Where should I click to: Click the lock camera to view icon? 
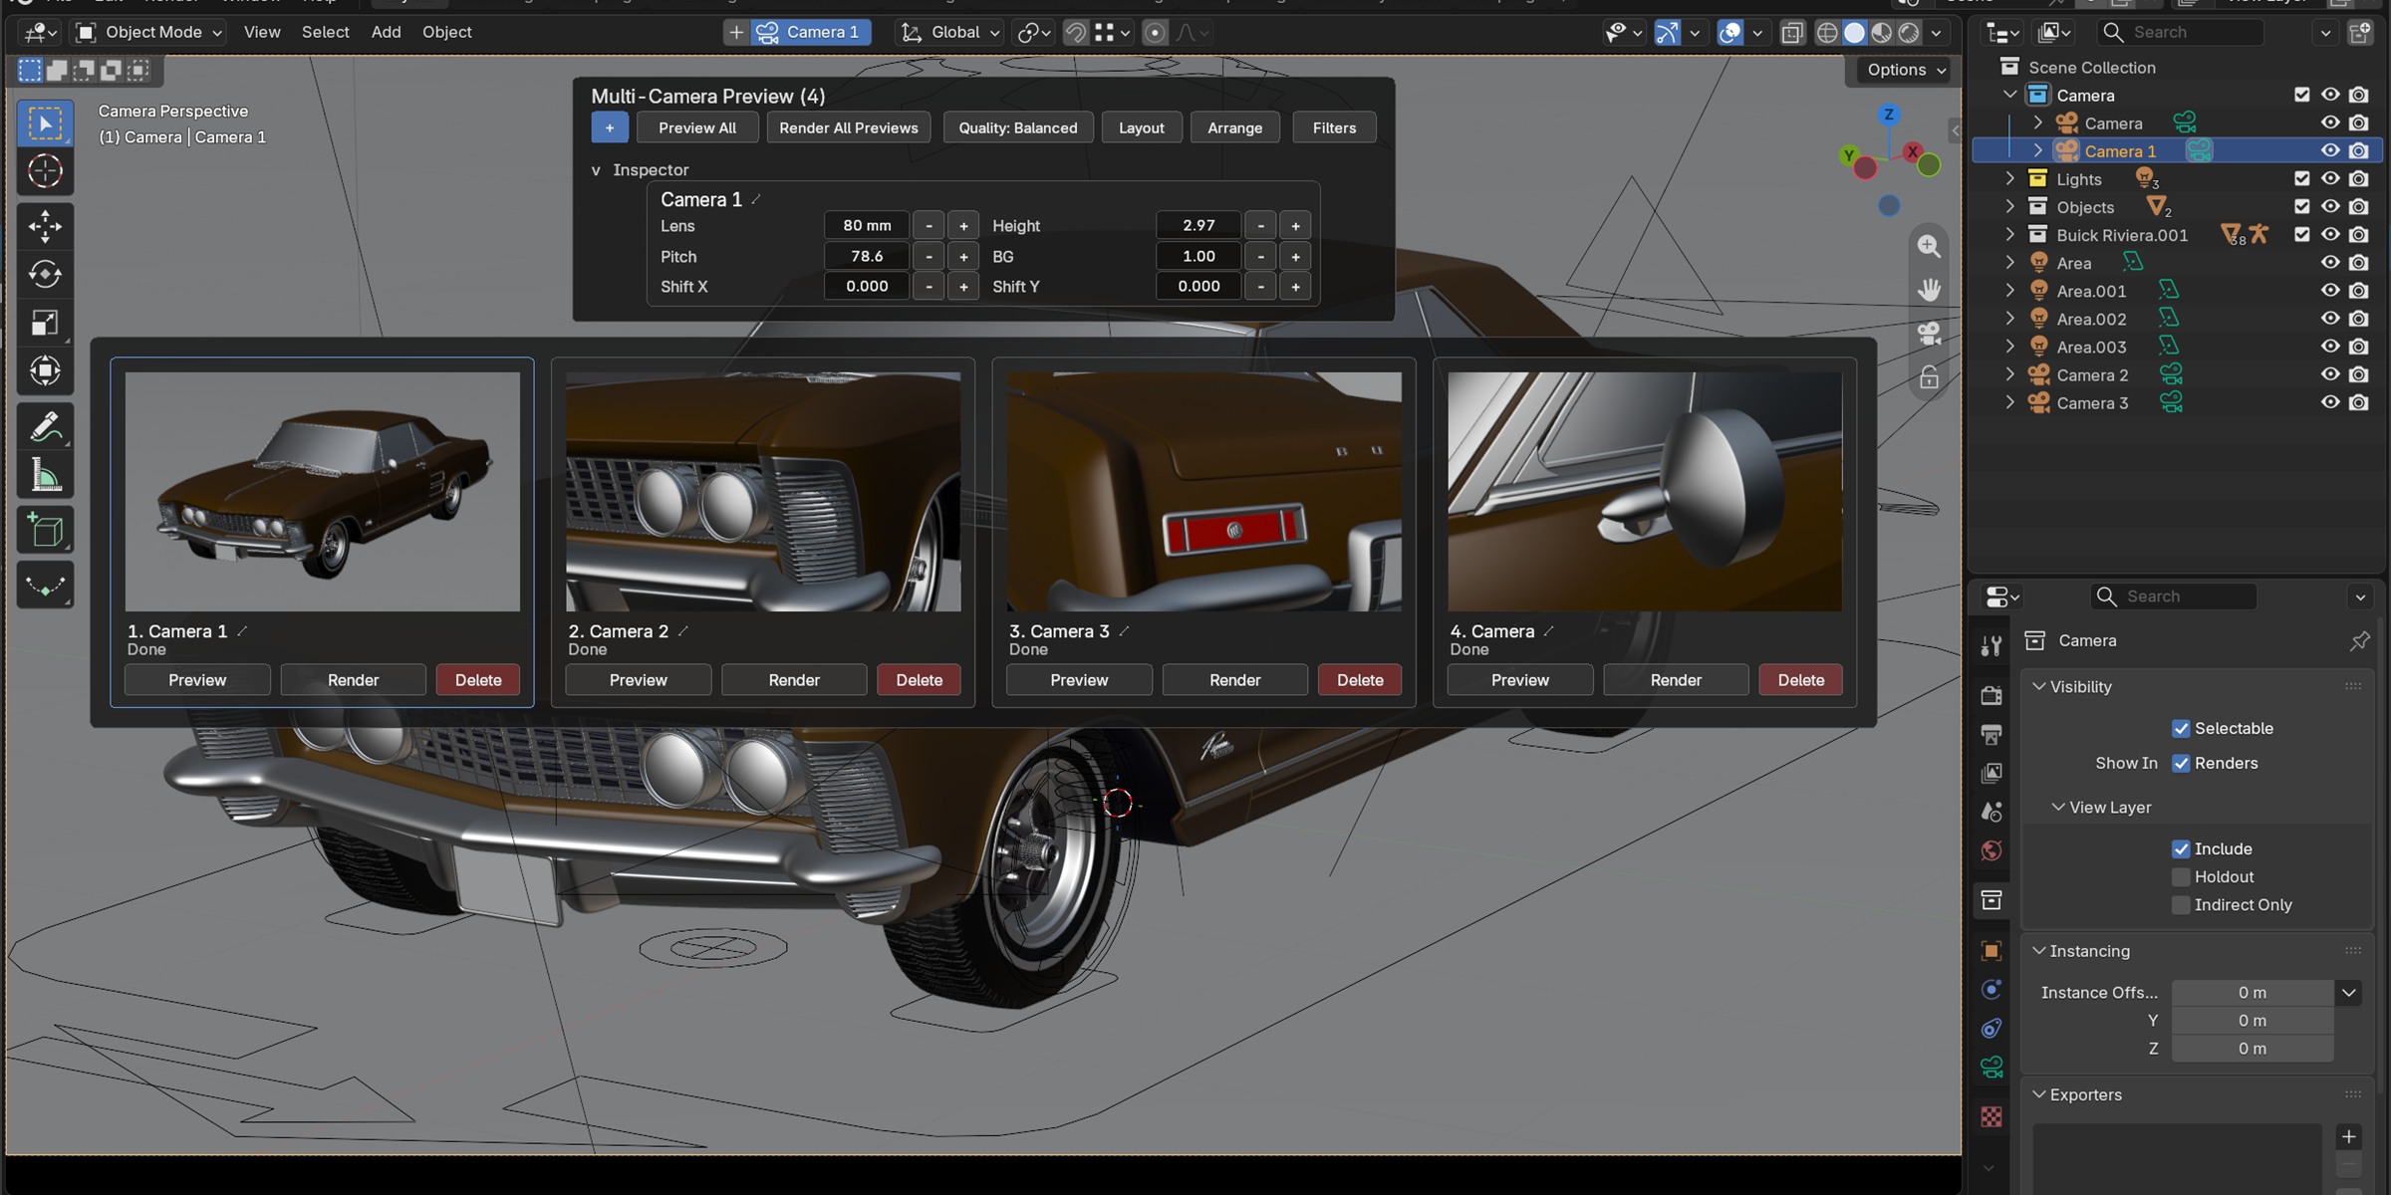(1929, 377)
